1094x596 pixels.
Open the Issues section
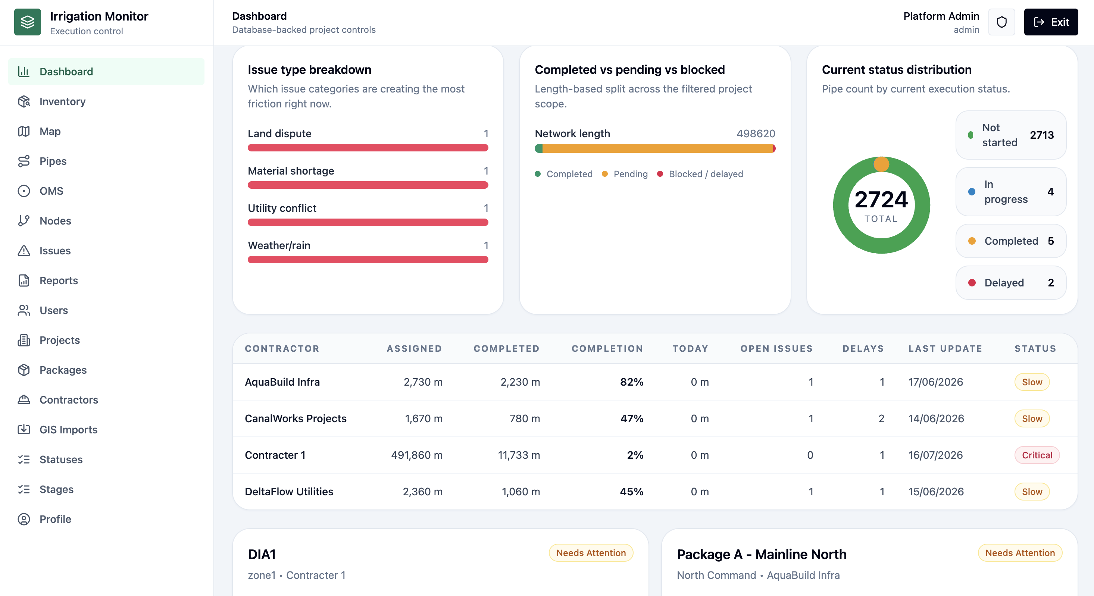[x=106, y=251]
